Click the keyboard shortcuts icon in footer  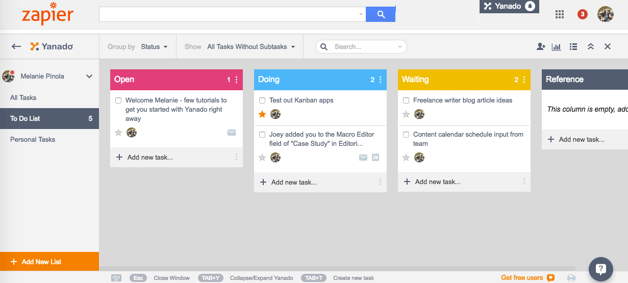tap(116, 278)
